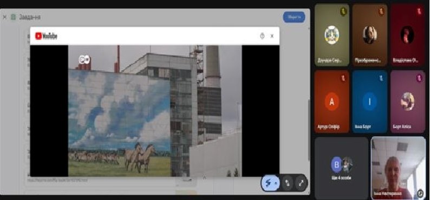Screen dimensions: 431x200
Task: Click the small chevron below the video popup
Action: tap(204, 178)
